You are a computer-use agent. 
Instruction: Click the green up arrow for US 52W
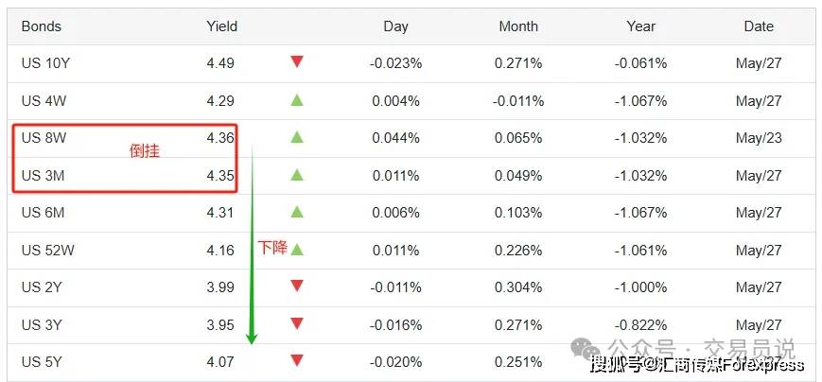(297, 249)
